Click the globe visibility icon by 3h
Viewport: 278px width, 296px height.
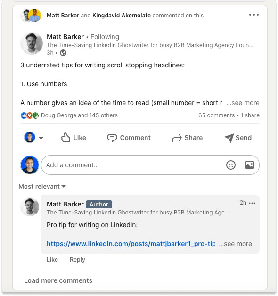[x=63, y=53]
